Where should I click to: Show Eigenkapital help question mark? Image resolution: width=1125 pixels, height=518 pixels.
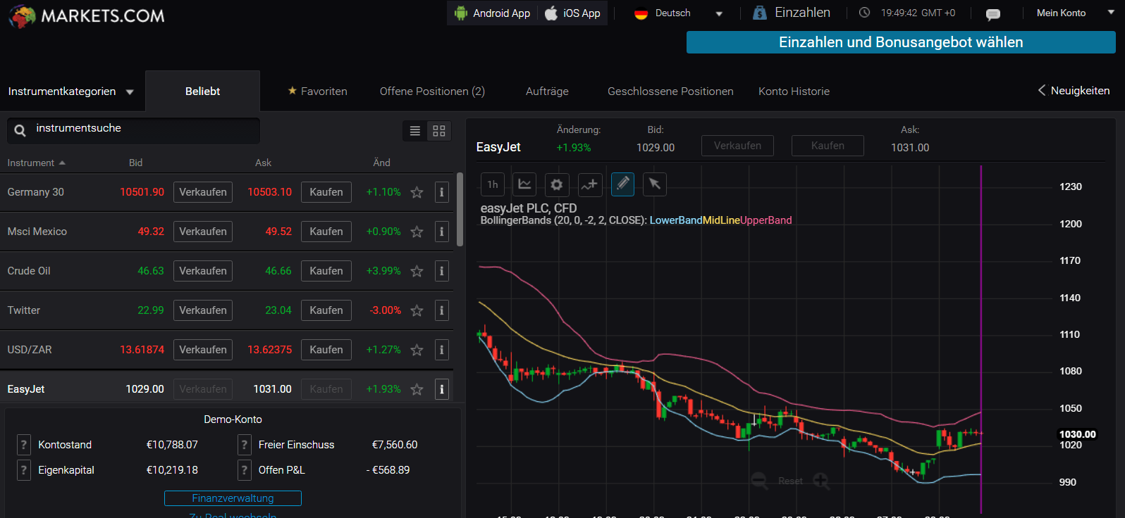(24, 470)
